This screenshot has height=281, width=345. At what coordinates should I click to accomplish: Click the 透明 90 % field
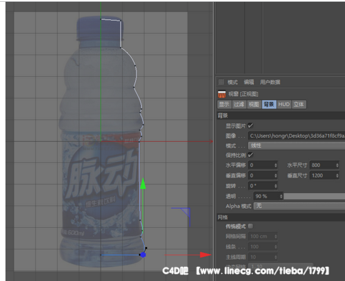point(267,196)
